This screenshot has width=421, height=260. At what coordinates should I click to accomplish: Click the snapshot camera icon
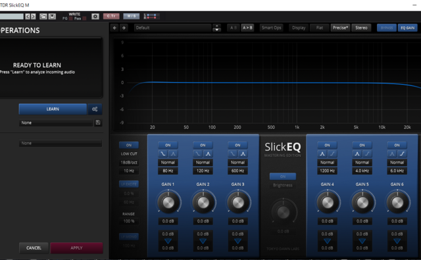95,16
